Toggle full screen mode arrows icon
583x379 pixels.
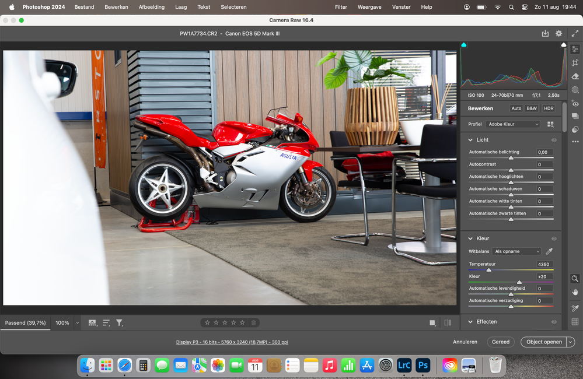[575, 33]
